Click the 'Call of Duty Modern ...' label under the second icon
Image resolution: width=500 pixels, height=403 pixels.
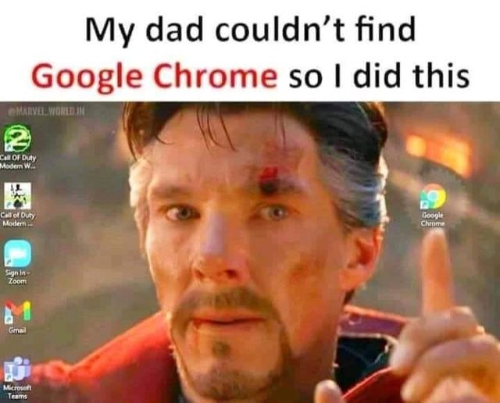(x=18, y=219)
